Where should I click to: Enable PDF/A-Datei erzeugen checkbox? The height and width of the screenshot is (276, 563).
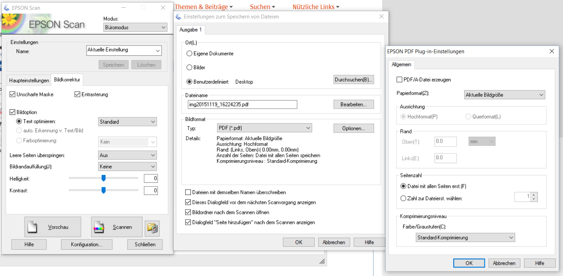coord(399,80)
